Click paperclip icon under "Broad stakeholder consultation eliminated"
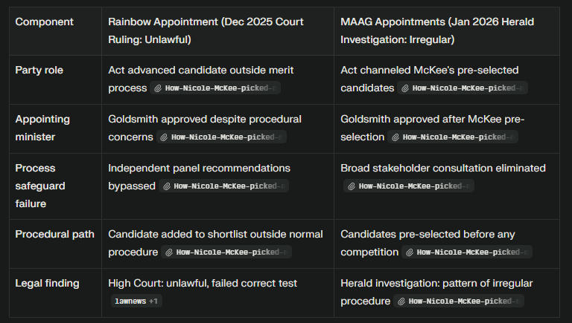This screenshot has width=572, height=323. [352, 186]
